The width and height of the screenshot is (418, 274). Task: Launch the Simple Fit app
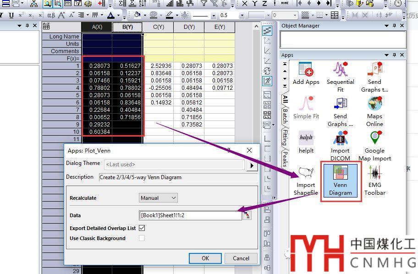[x=306, y=108]
